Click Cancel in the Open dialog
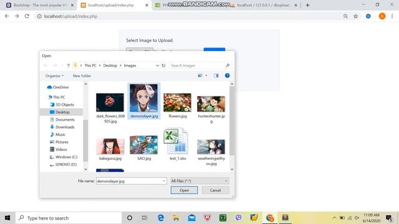Screen dimensions: 399x224 (x=216, y=190)
